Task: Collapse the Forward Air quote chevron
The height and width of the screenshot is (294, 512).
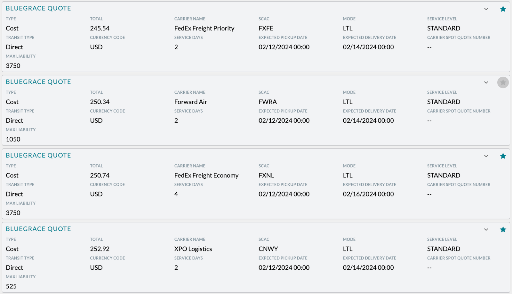Action: click(x=486, y=82)
